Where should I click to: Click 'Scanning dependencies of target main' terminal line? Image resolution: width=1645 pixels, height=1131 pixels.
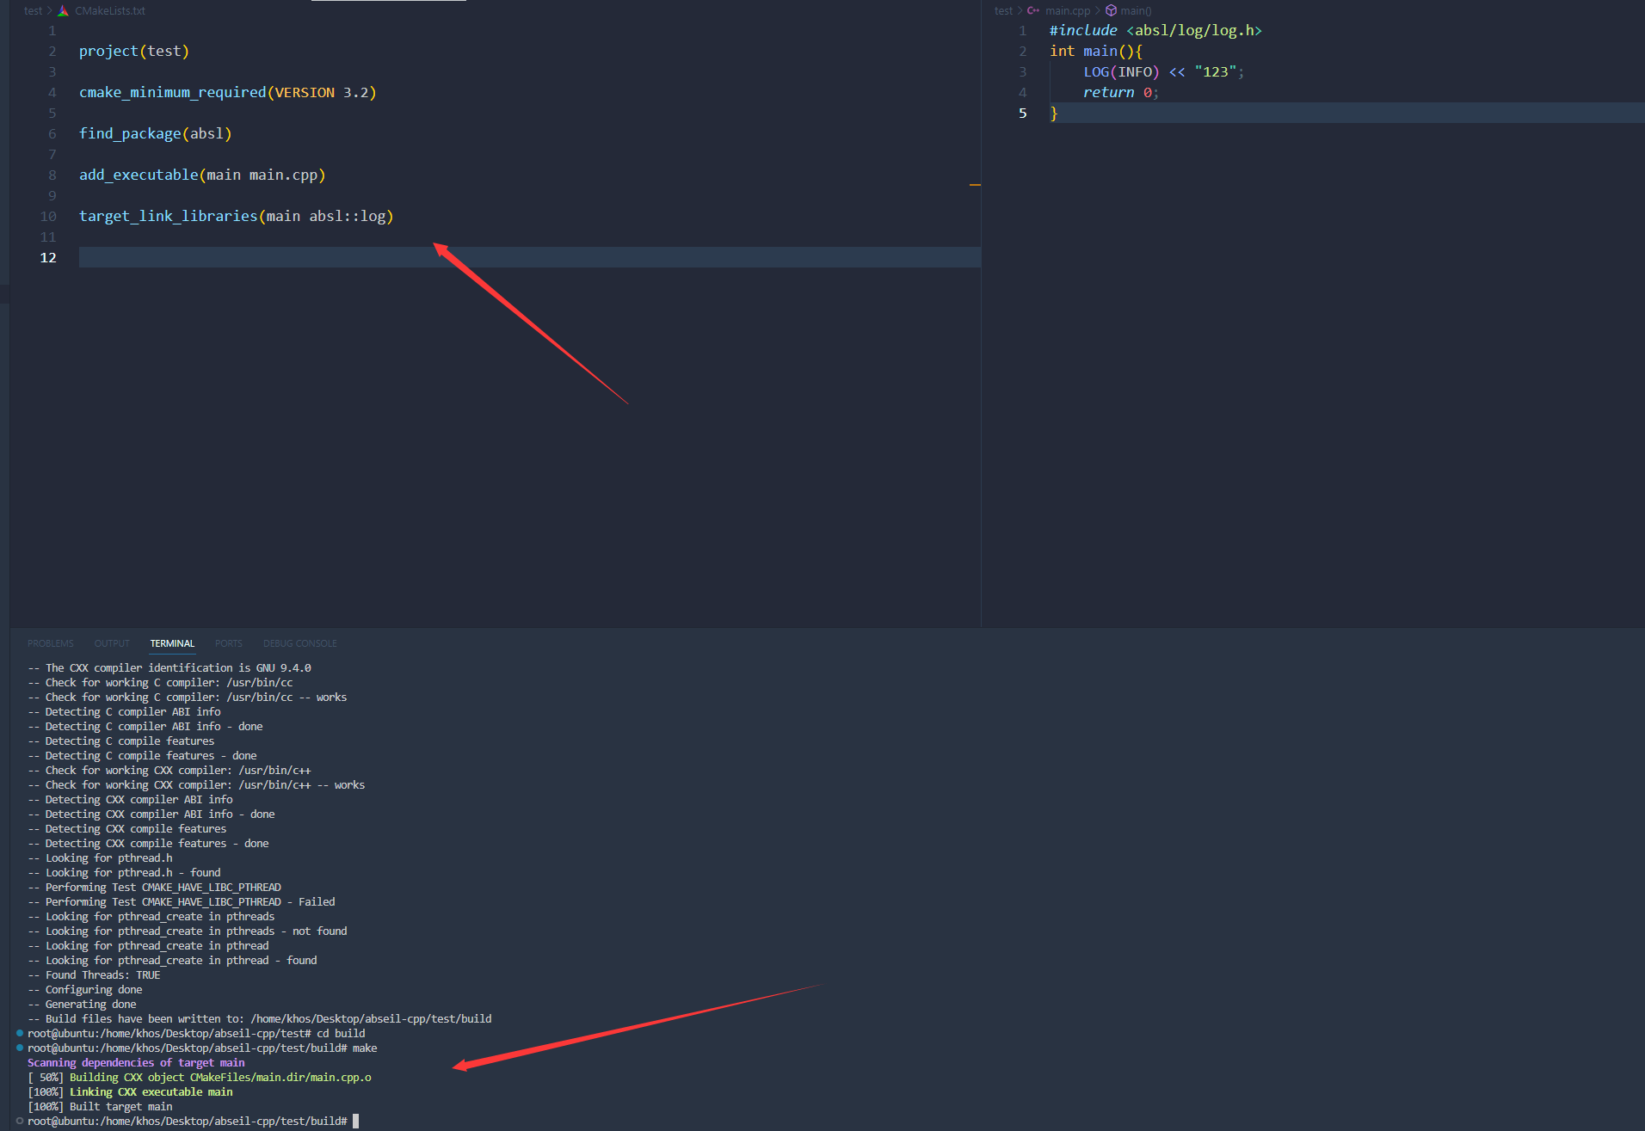point(136,1062)
